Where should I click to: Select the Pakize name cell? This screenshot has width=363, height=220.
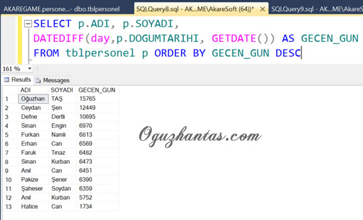(x=33, y=180)
